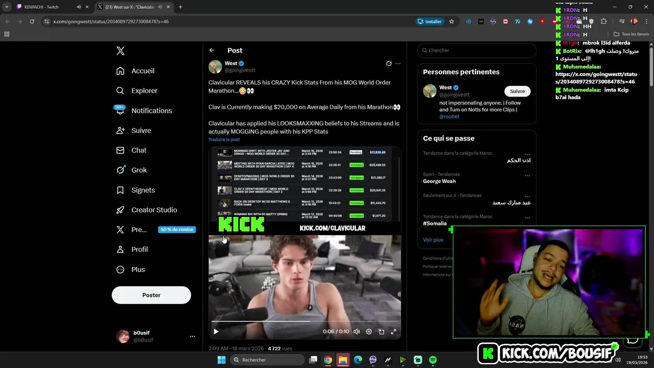This screenshot has height=368, width=654.
Task: Enter fullscreen on the video
Action: tap(393, 331)
